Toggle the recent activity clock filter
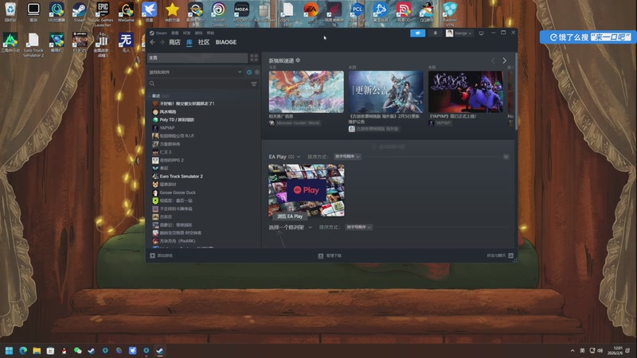The height and width of the screenshot is (358, 637). (249, 72)
